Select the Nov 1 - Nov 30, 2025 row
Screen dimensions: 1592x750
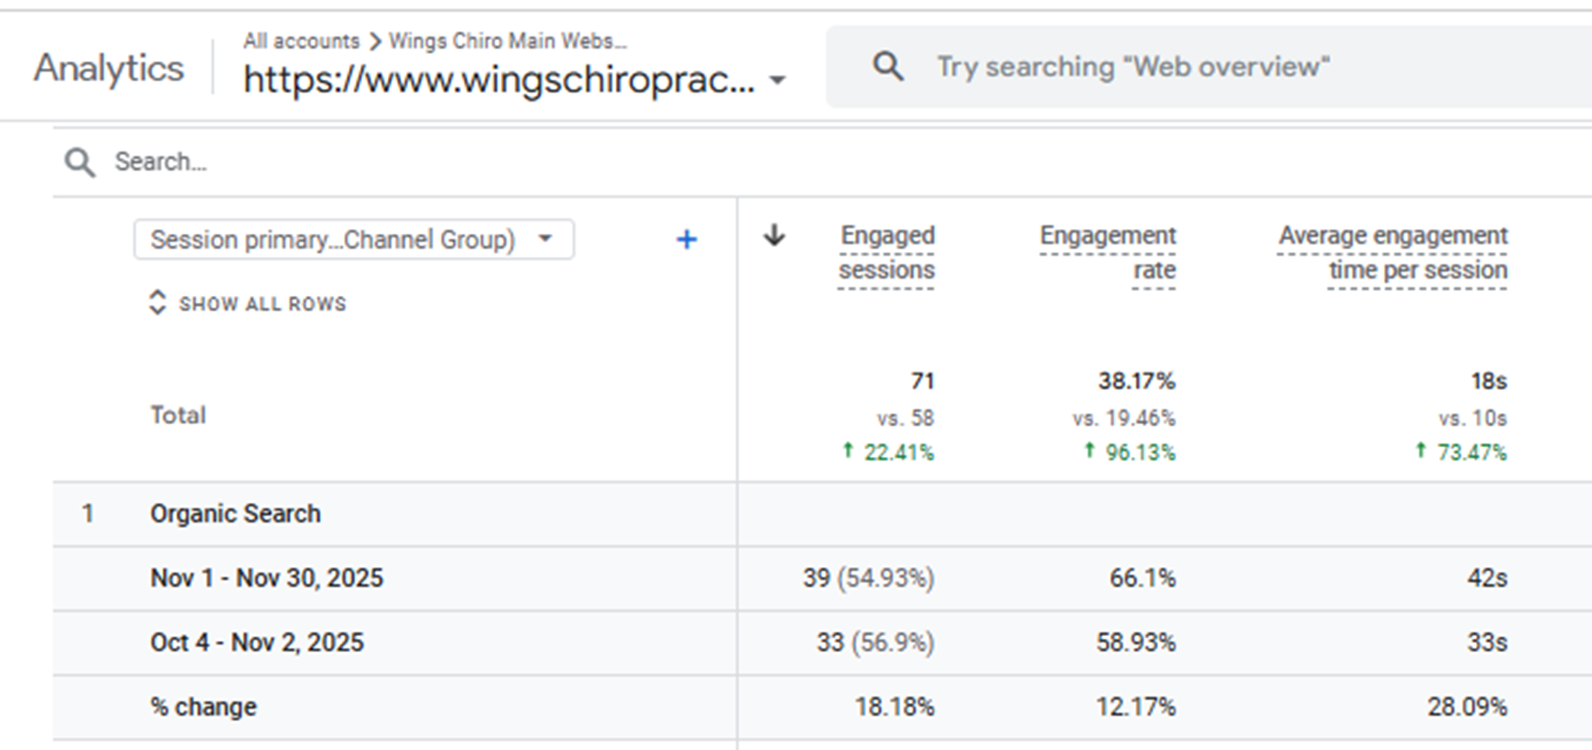coord(266,579)
